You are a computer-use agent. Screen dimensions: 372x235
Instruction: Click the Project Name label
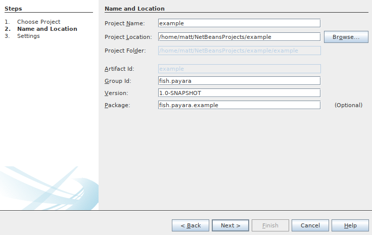[x=124, y=23]
